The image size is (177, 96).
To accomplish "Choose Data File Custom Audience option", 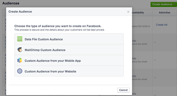I will click(69, 39).
